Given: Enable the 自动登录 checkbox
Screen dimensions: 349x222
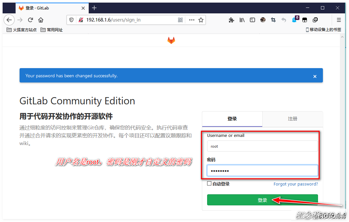Looking at the screenshot, I should (209, 184).
